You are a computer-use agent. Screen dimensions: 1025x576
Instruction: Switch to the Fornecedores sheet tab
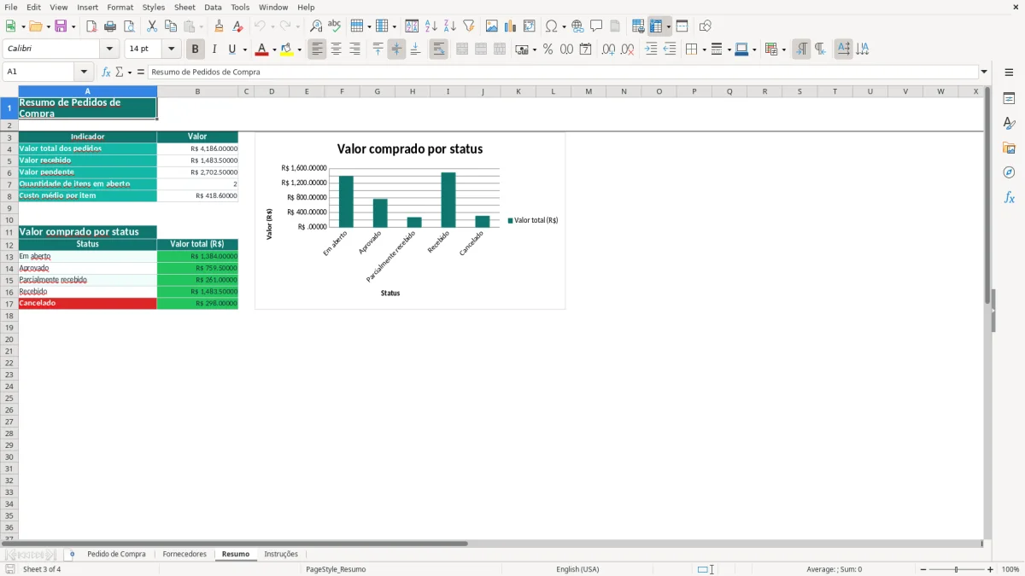(184, 555)
